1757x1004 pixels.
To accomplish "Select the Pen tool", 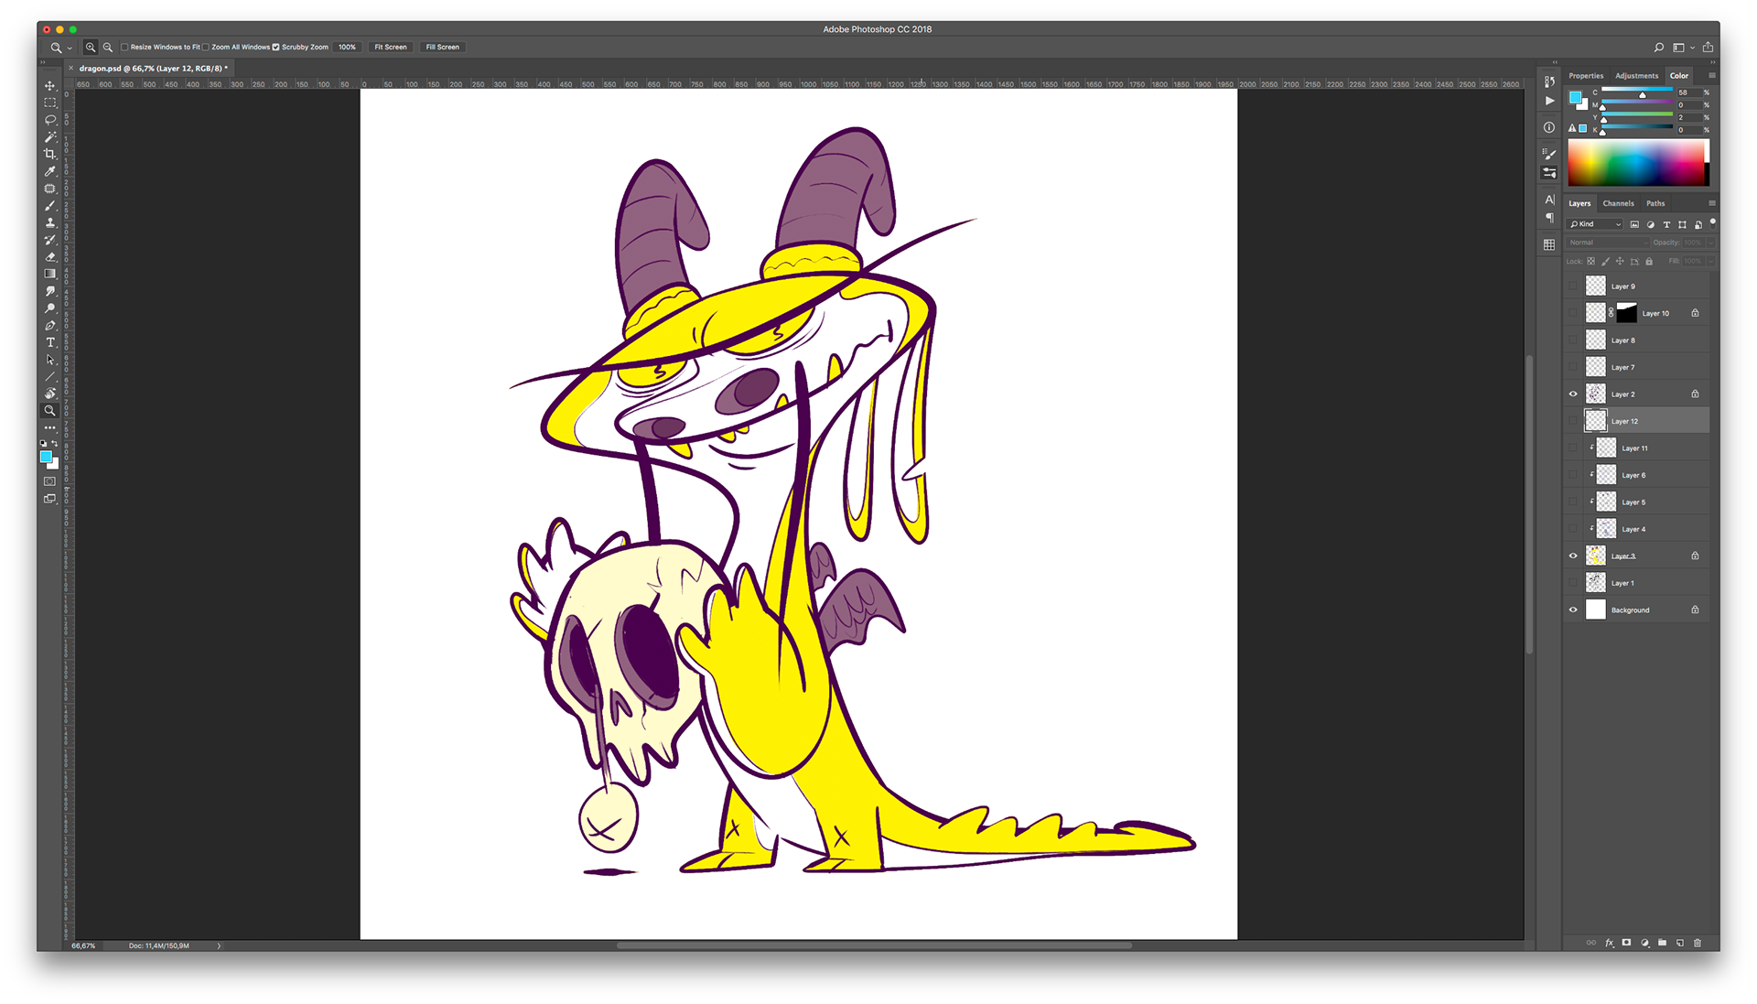I will pyautogui.click(x=50, y=325).
